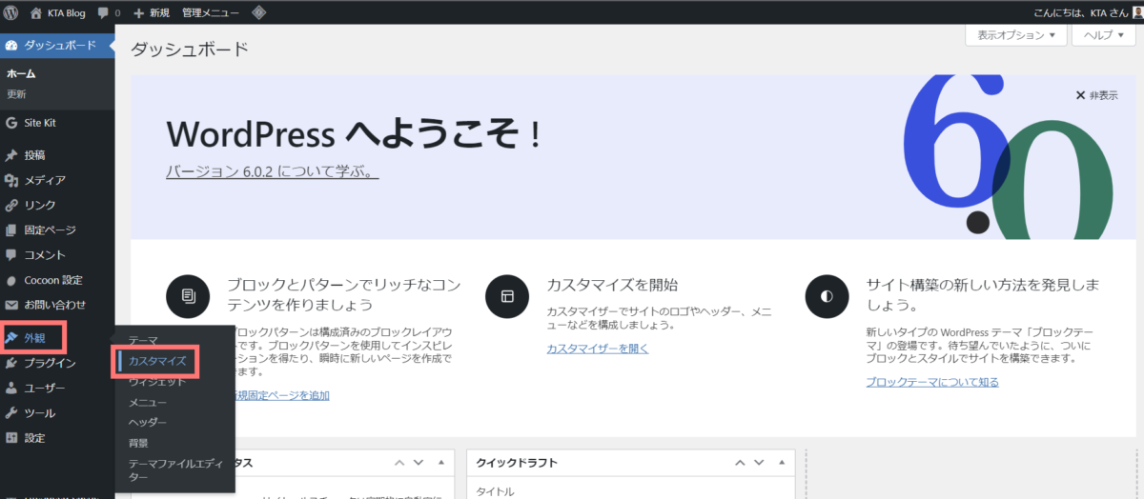Open Cocoon 設定 via its circle icon
The image size is (1144, 499).
click(11, 280)
